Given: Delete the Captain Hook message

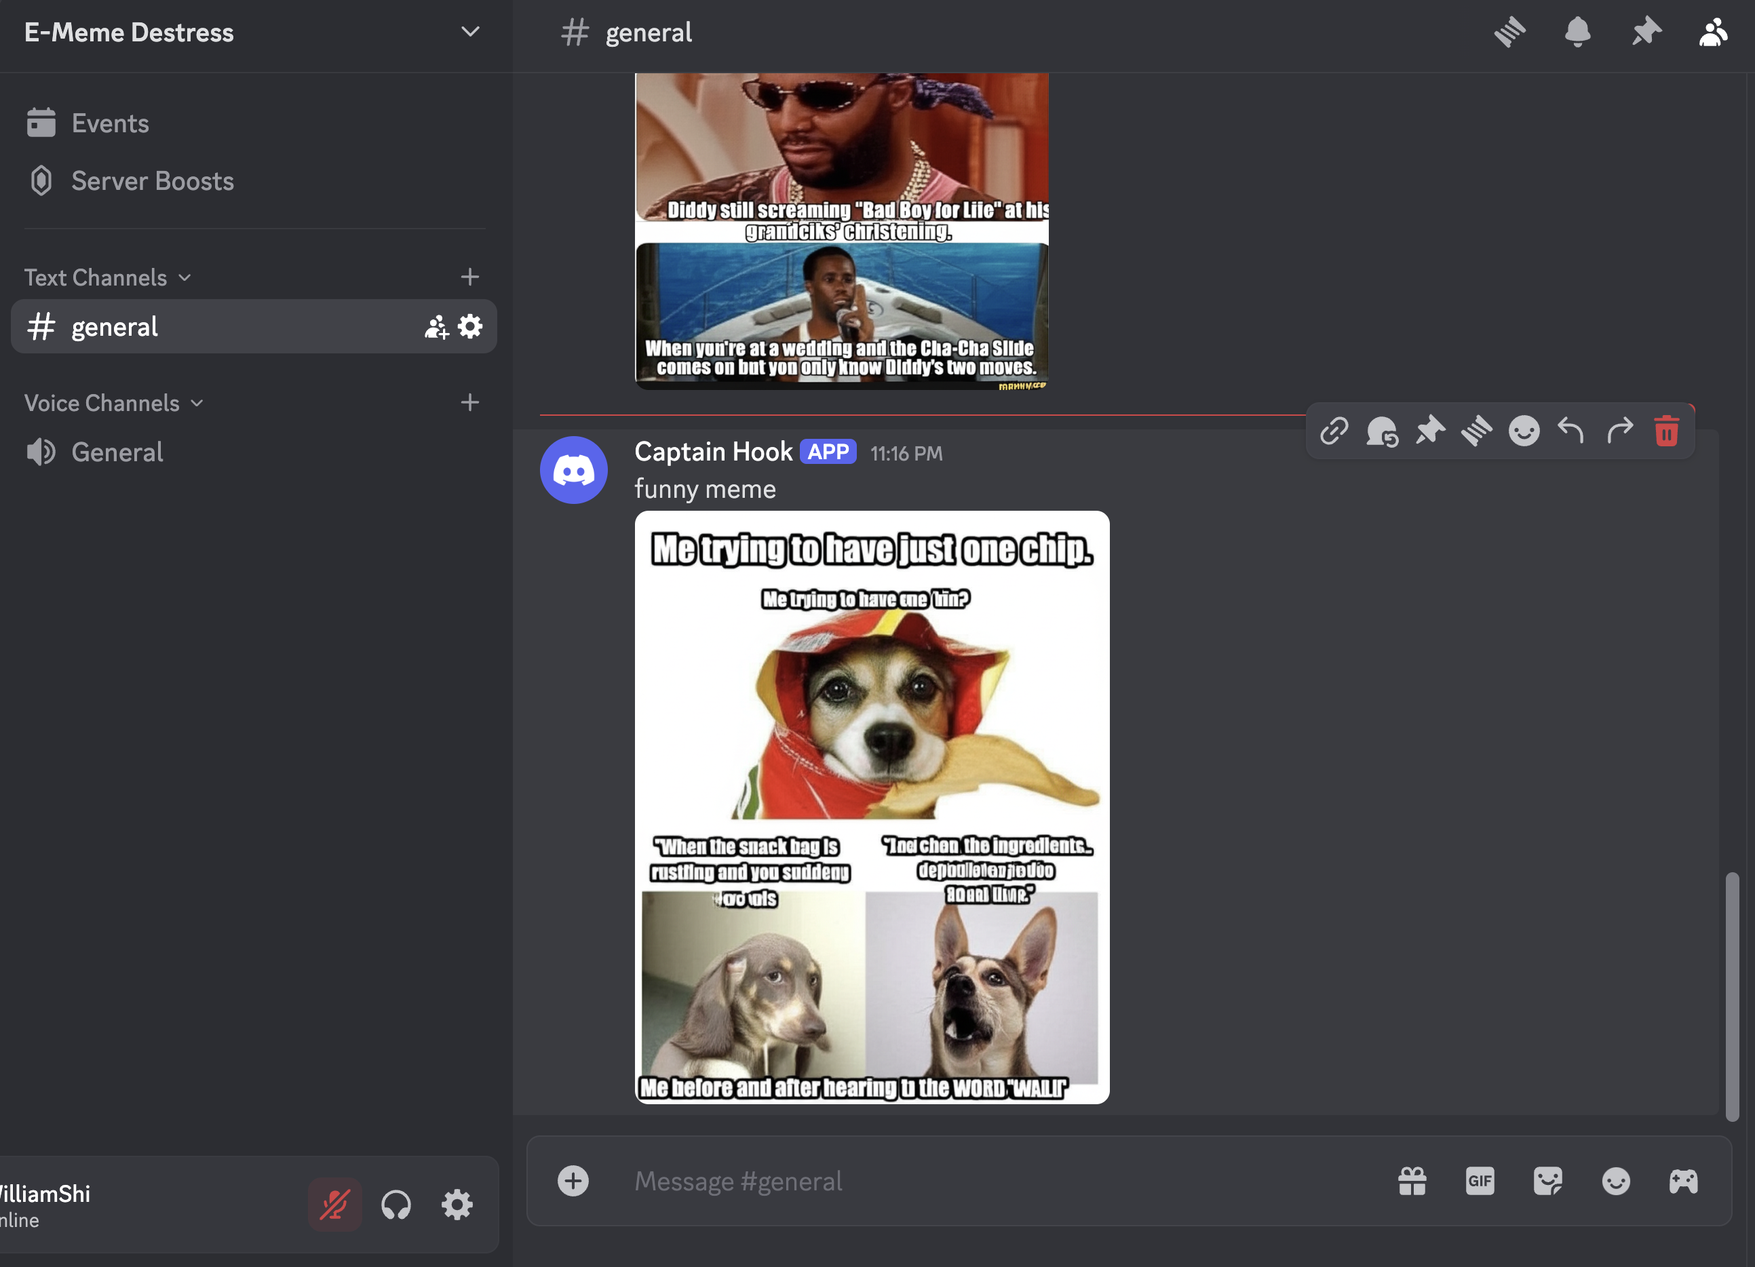Looking at the screenshot, I should point(1666,431).
